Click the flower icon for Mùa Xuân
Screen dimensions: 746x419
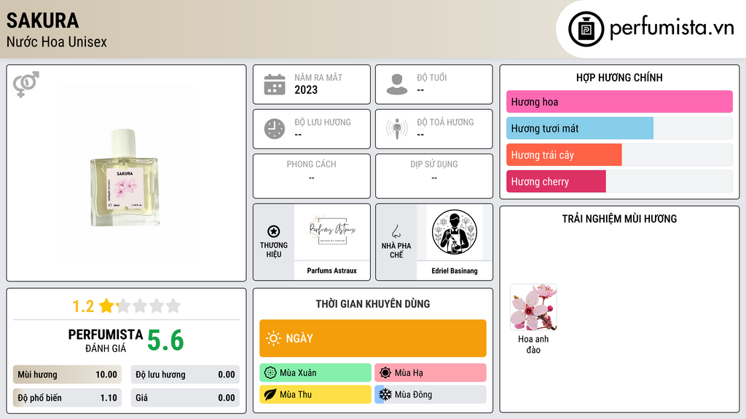(270, 373)
